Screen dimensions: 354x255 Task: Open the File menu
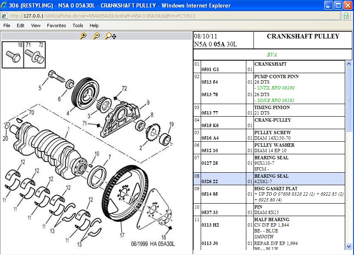pyautogui.click(x=7, y=25)
